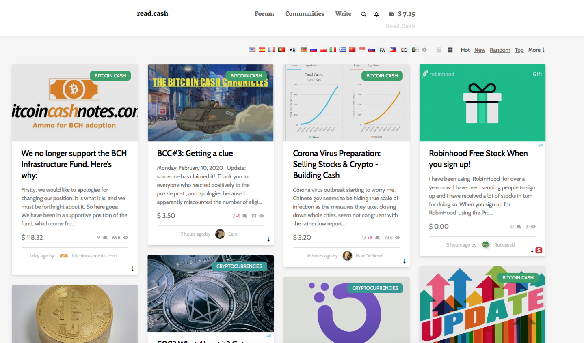Sort posts by New
Screen dimensions: 584x343
[480, 50]
